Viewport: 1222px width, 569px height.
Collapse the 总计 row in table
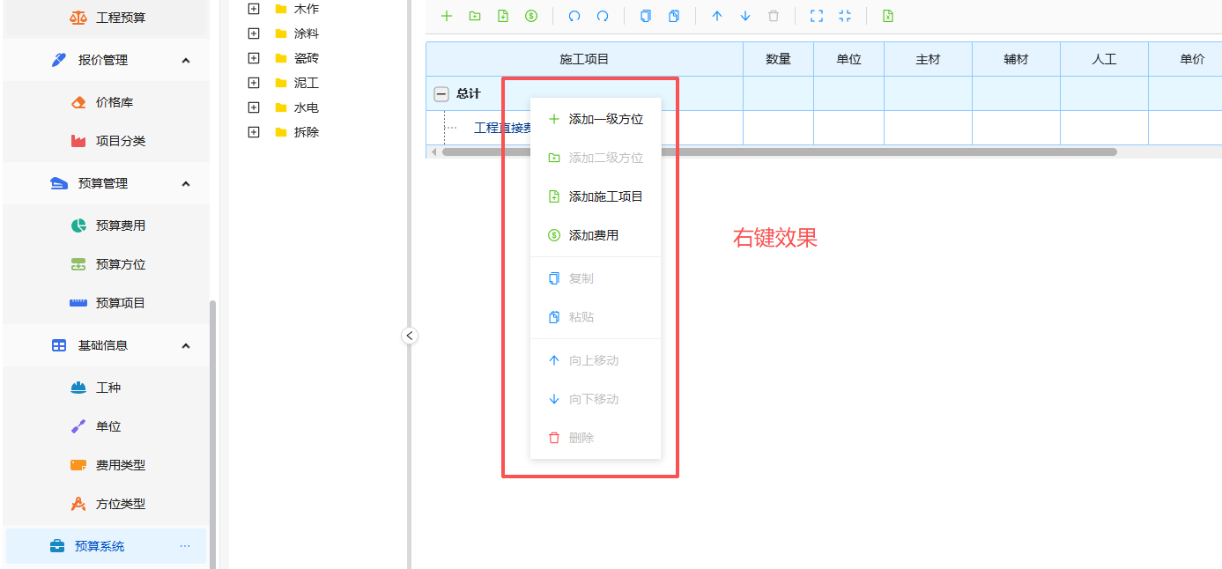coord(441,94)
